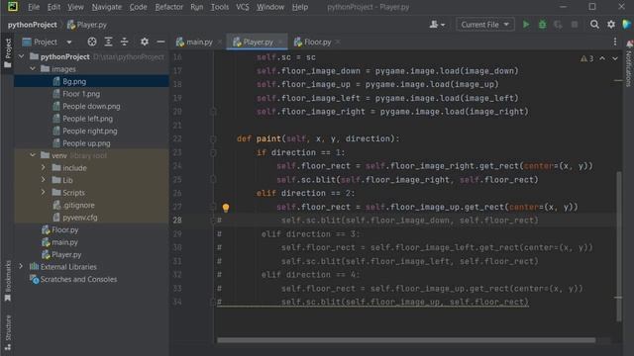The image size is (634, 356).
Task: Collapse the pythonProject root folder
Action: pos(22,56)
